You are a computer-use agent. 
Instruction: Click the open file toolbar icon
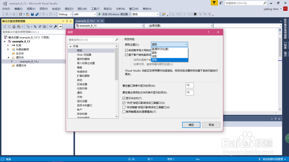28,14
